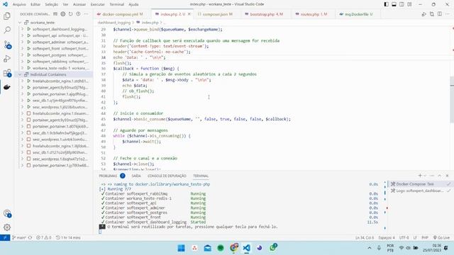Click the Docker containers settings gear icon
454x255 pixels.
[63, 14]
